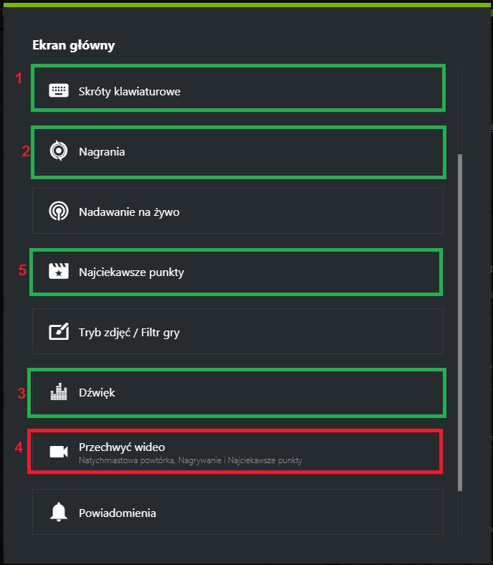Click the clapperboard star highlights icon

tap(58, 272)
